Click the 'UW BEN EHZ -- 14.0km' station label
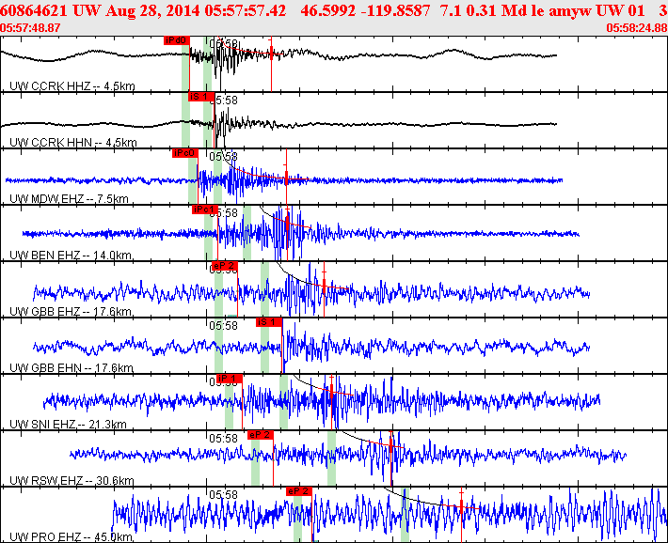Screen dimensions: 668x543 click(71, 256)
